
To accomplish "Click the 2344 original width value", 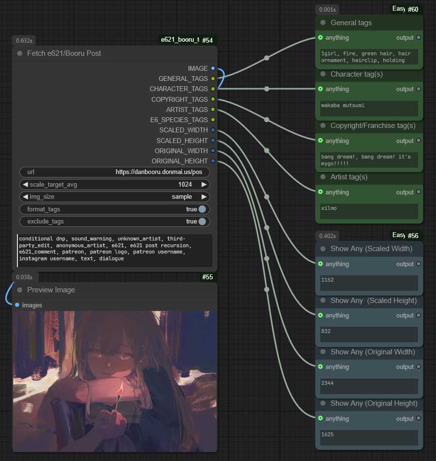I will tap(369, 386).
